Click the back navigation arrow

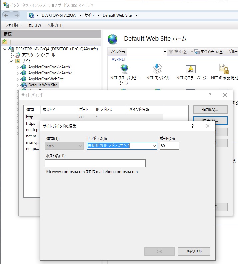6,16
